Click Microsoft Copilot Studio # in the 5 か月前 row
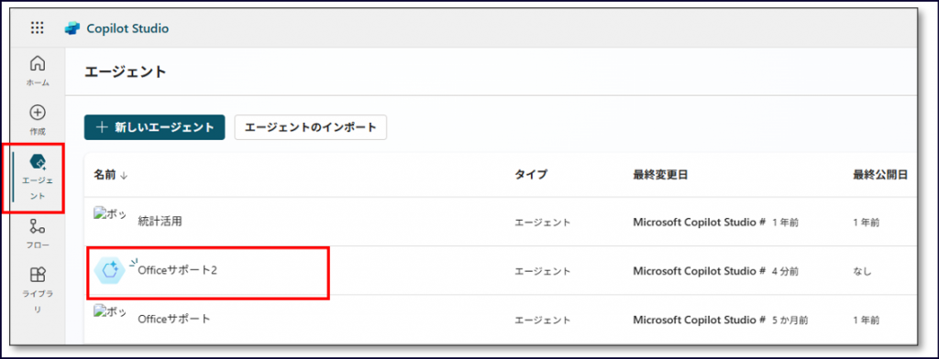The width and height of the screenshot is (939, 359). 700,321
